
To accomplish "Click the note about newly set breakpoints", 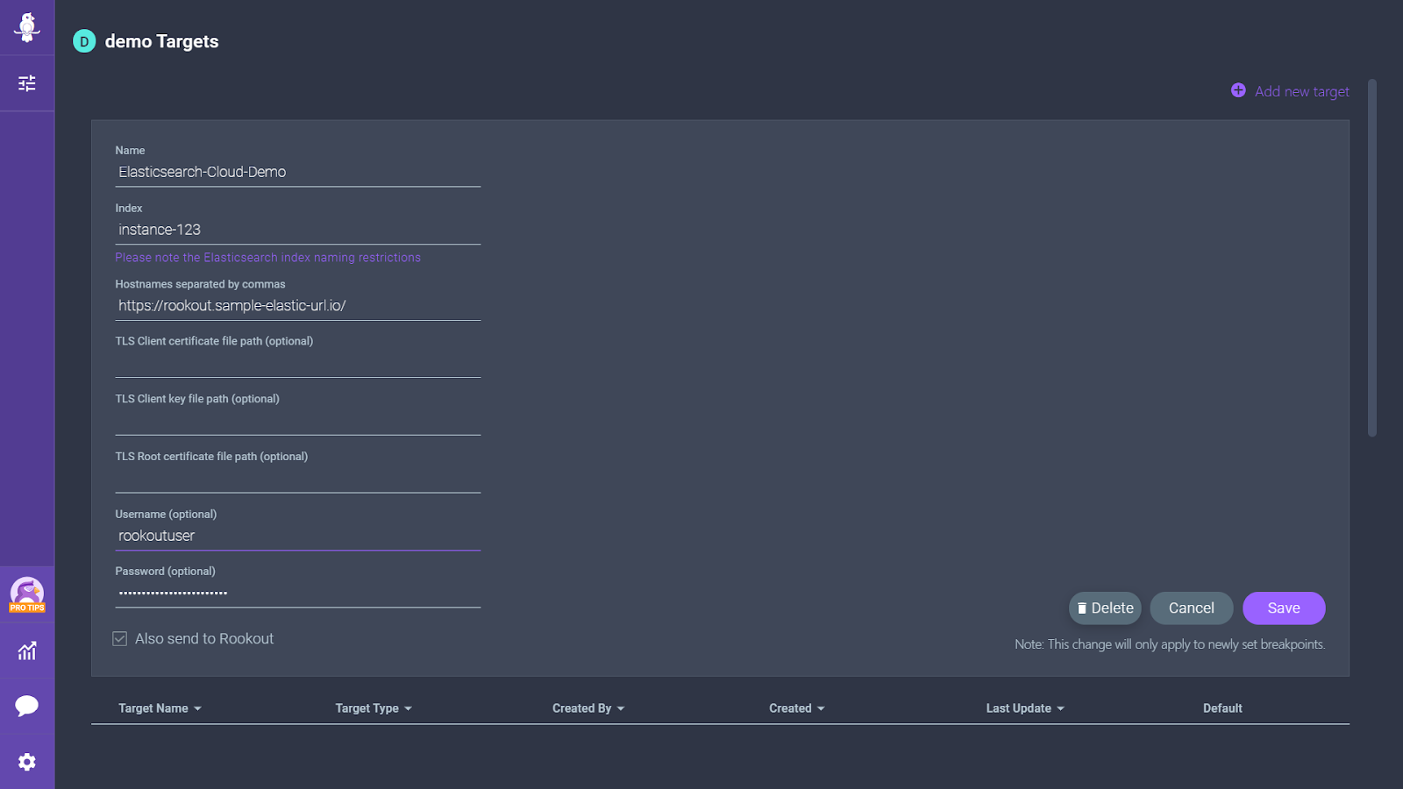I will (1170, 644).
